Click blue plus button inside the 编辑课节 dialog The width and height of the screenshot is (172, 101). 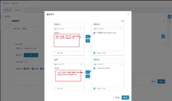point(163,36)
